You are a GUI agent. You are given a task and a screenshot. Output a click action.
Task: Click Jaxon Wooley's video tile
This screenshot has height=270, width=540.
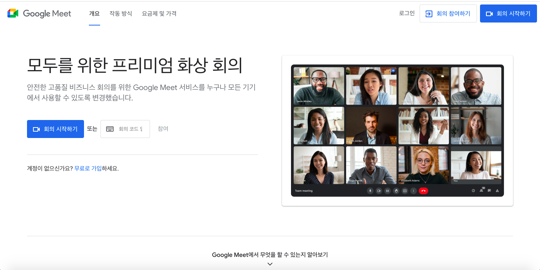(319, 86)
